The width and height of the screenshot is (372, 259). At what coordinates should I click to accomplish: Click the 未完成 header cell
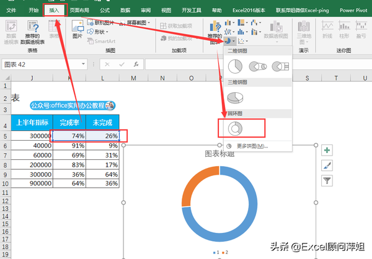102,123
